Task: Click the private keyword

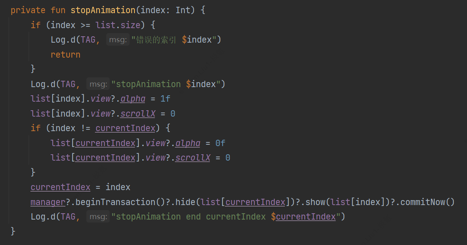Action: pyautogui.click(x=28, y=10)
